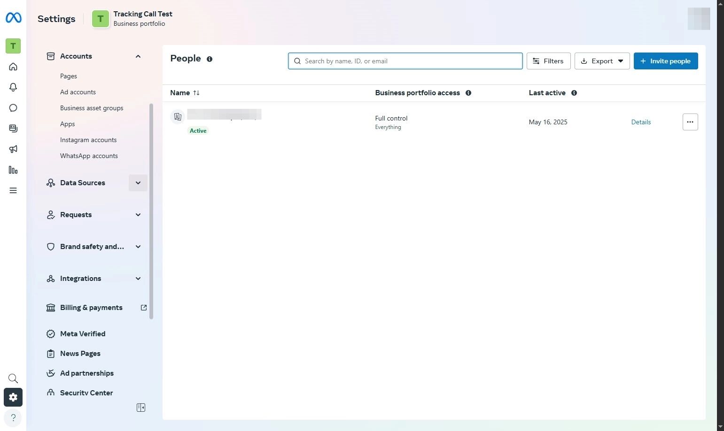Open Ads via the megaphone icon

click(x=13, y=149)
